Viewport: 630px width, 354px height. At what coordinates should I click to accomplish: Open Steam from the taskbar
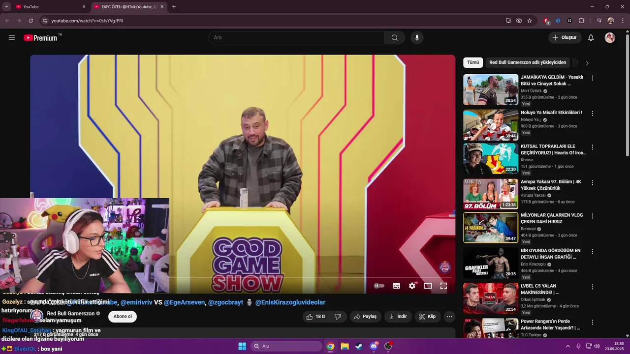point(359,346)
